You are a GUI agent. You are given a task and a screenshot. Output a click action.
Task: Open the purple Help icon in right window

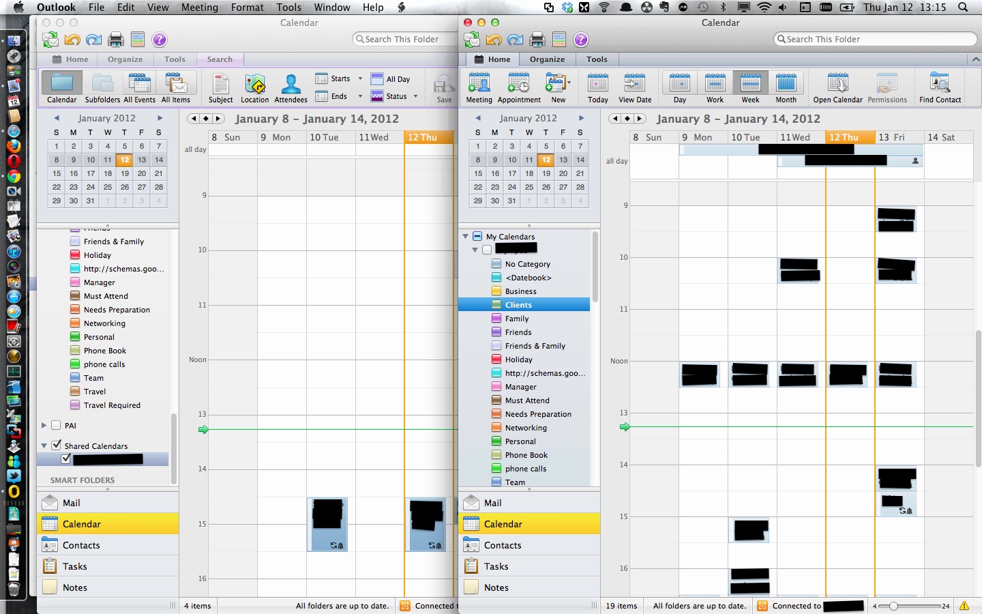coord(581,40)
